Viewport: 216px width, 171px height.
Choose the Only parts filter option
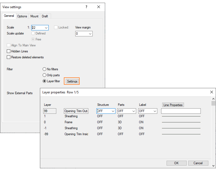point(45,75)
